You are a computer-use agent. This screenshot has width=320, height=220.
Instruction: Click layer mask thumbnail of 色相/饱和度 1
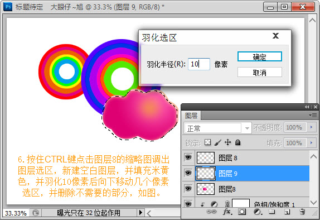point(241,203)
